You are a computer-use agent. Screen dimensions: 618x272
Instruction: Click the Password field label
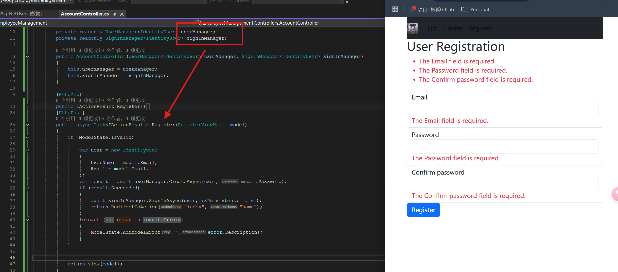pos(425,135)
